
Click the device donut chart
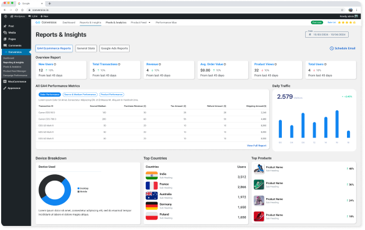click(55, 190)
